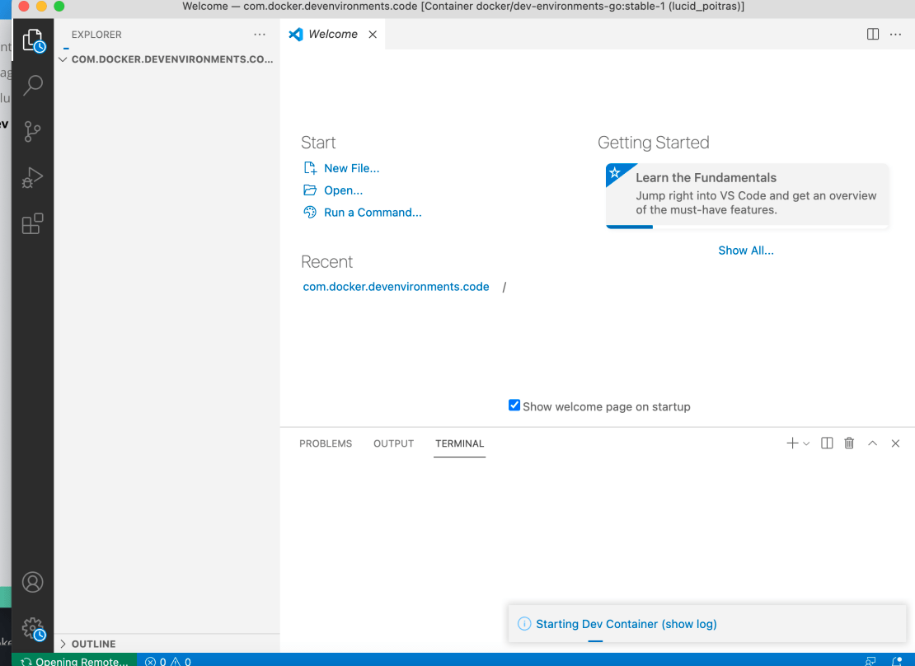915x666 pixels.
Task: Switch to the Output tab
Action: tap(393, 443)
